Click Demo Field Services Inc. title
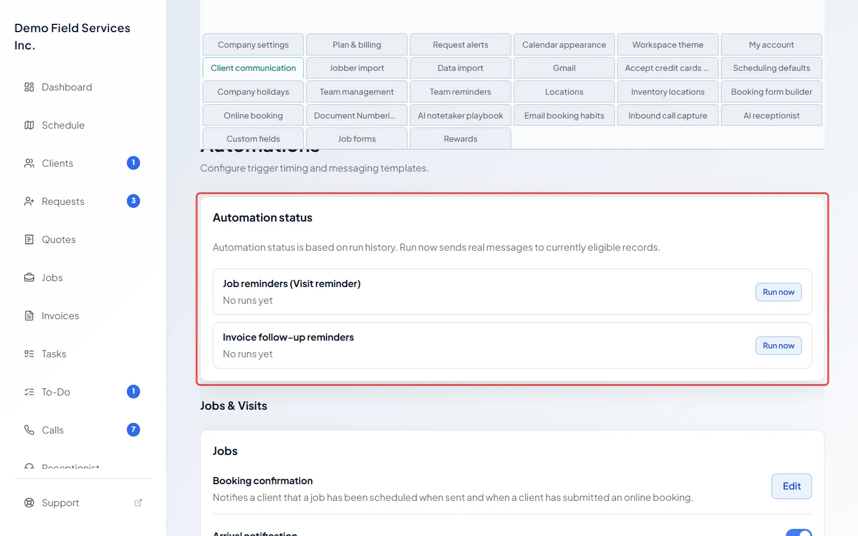 (72, 36)
